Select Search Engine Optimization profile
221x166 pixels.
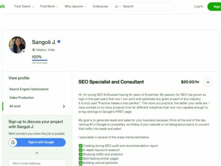click(29, 89)
